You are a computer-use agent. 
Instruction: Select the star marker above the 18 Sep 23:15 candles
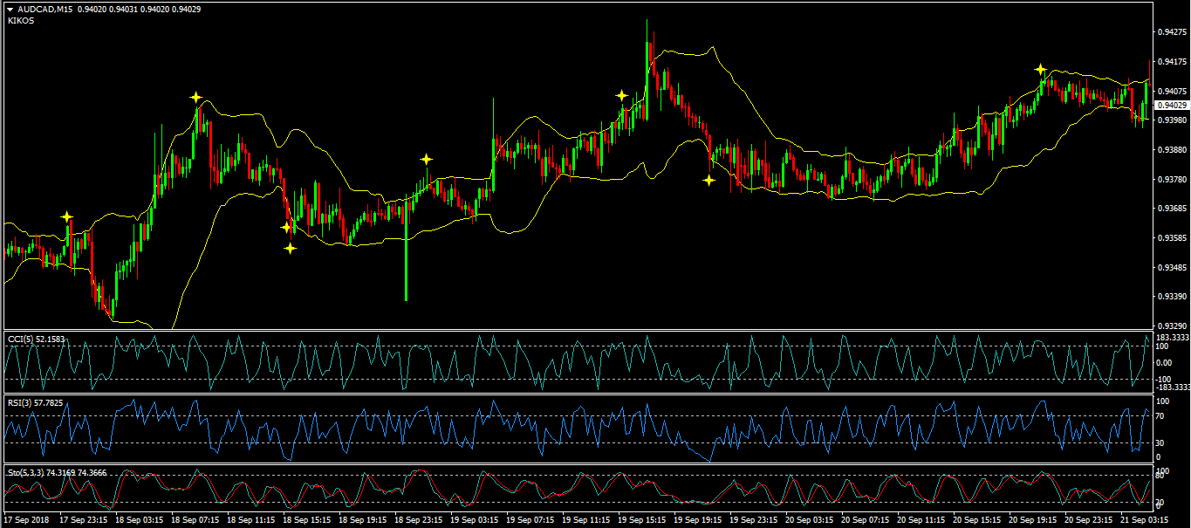[x=426, y=159]
